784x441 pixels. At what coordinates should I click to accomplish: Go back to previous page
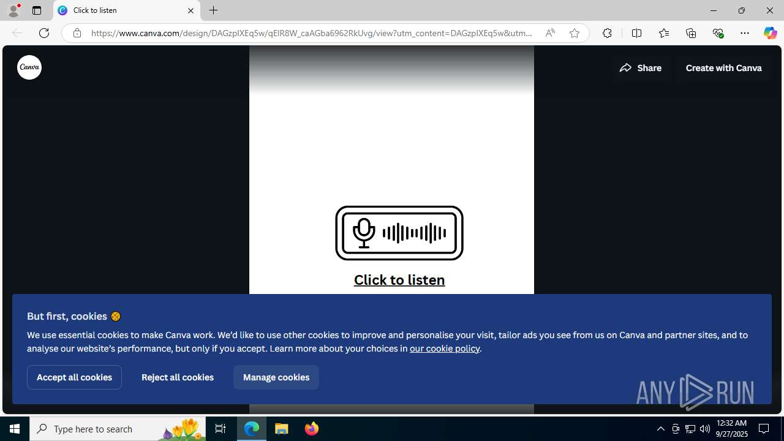pos(17,33)
